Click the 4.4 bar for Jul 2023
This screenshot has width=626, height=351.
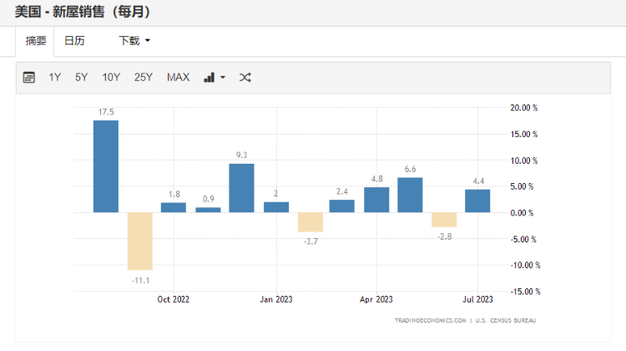click(477, 201)
